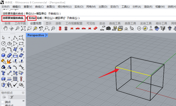176x106 pixels.
Task: Switch to the 选取 toolbar tab
Action: pos(58,23)
